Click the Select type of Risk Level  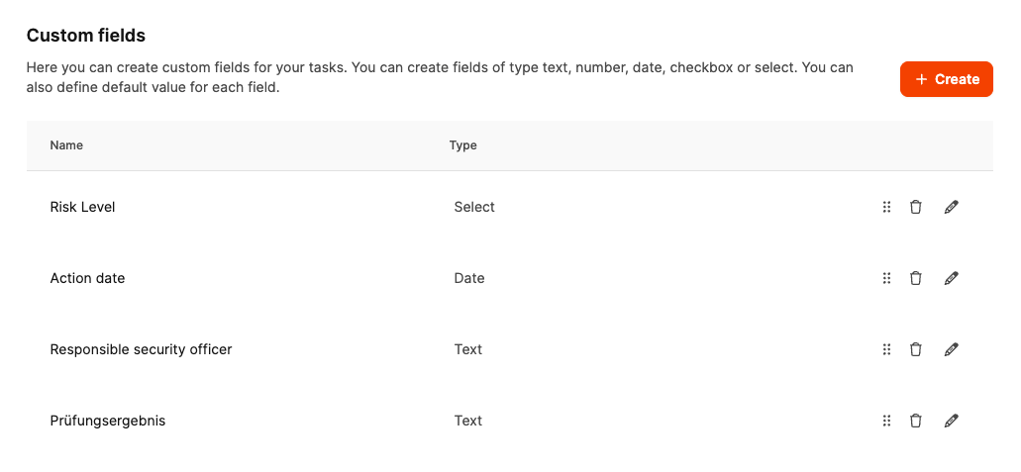474,207
